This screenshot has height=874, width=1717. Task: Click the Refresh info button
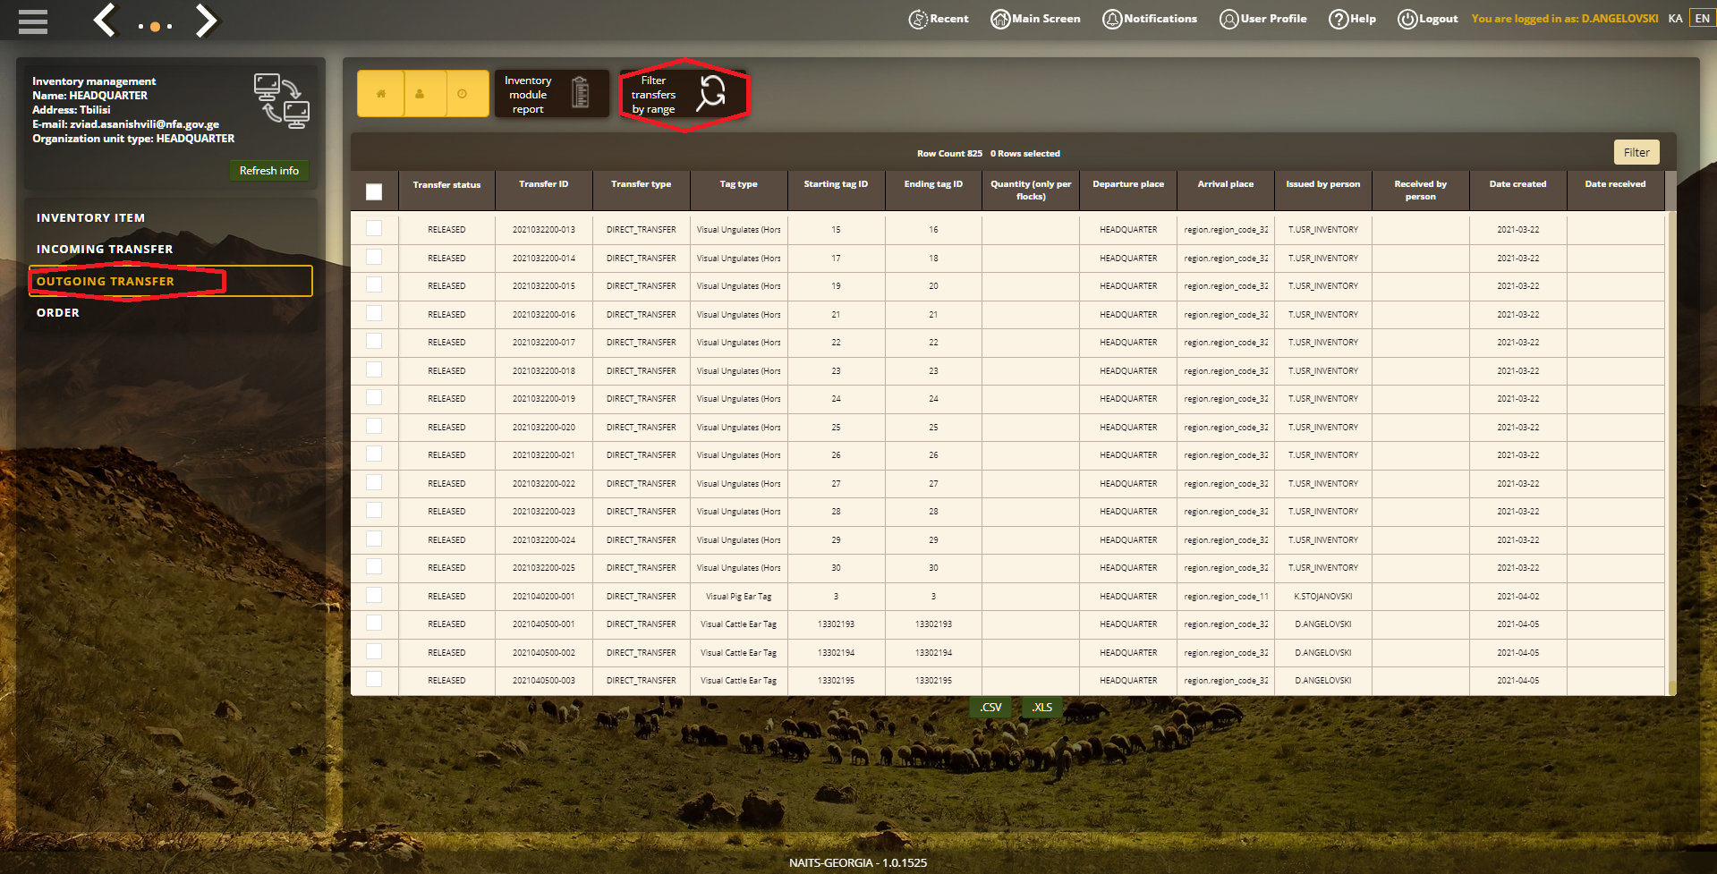click(x=269, y=171)
